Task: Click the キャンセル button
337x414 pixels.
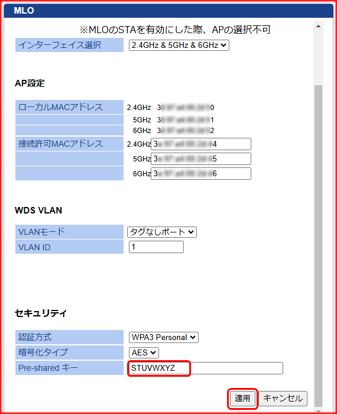Action: coord(283,398)
